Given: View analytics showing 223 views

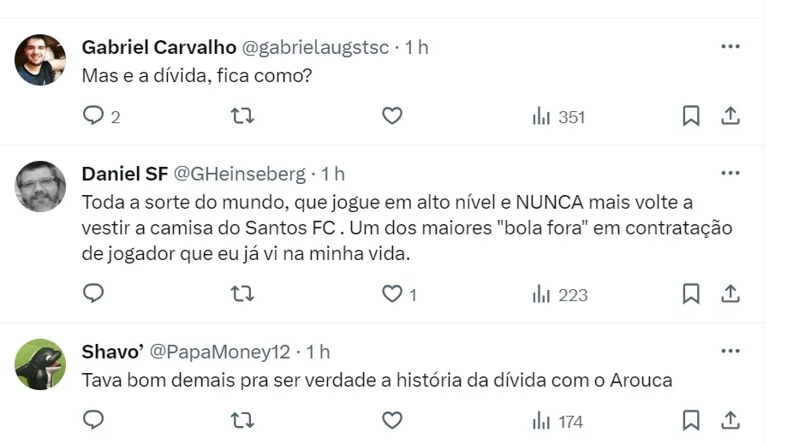Looking at the screenshot, I should (x=559, y=294).
